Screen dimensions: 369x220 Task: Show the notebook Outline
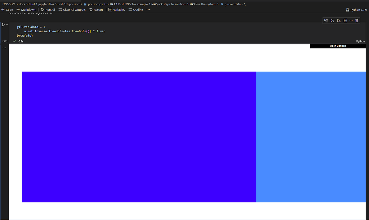pos(135,10)
